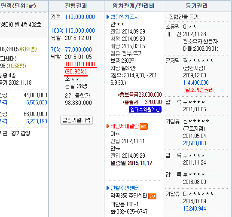Click 임대수익률계산 button
This screenshot has width=232, height=217.
coord(145,110)
